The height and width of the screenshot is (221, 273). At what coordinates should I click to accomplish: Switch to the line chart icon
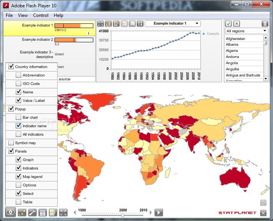(x=124, y=23)
